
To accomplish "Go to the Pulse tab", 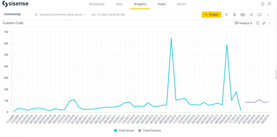I will point(161,4).
